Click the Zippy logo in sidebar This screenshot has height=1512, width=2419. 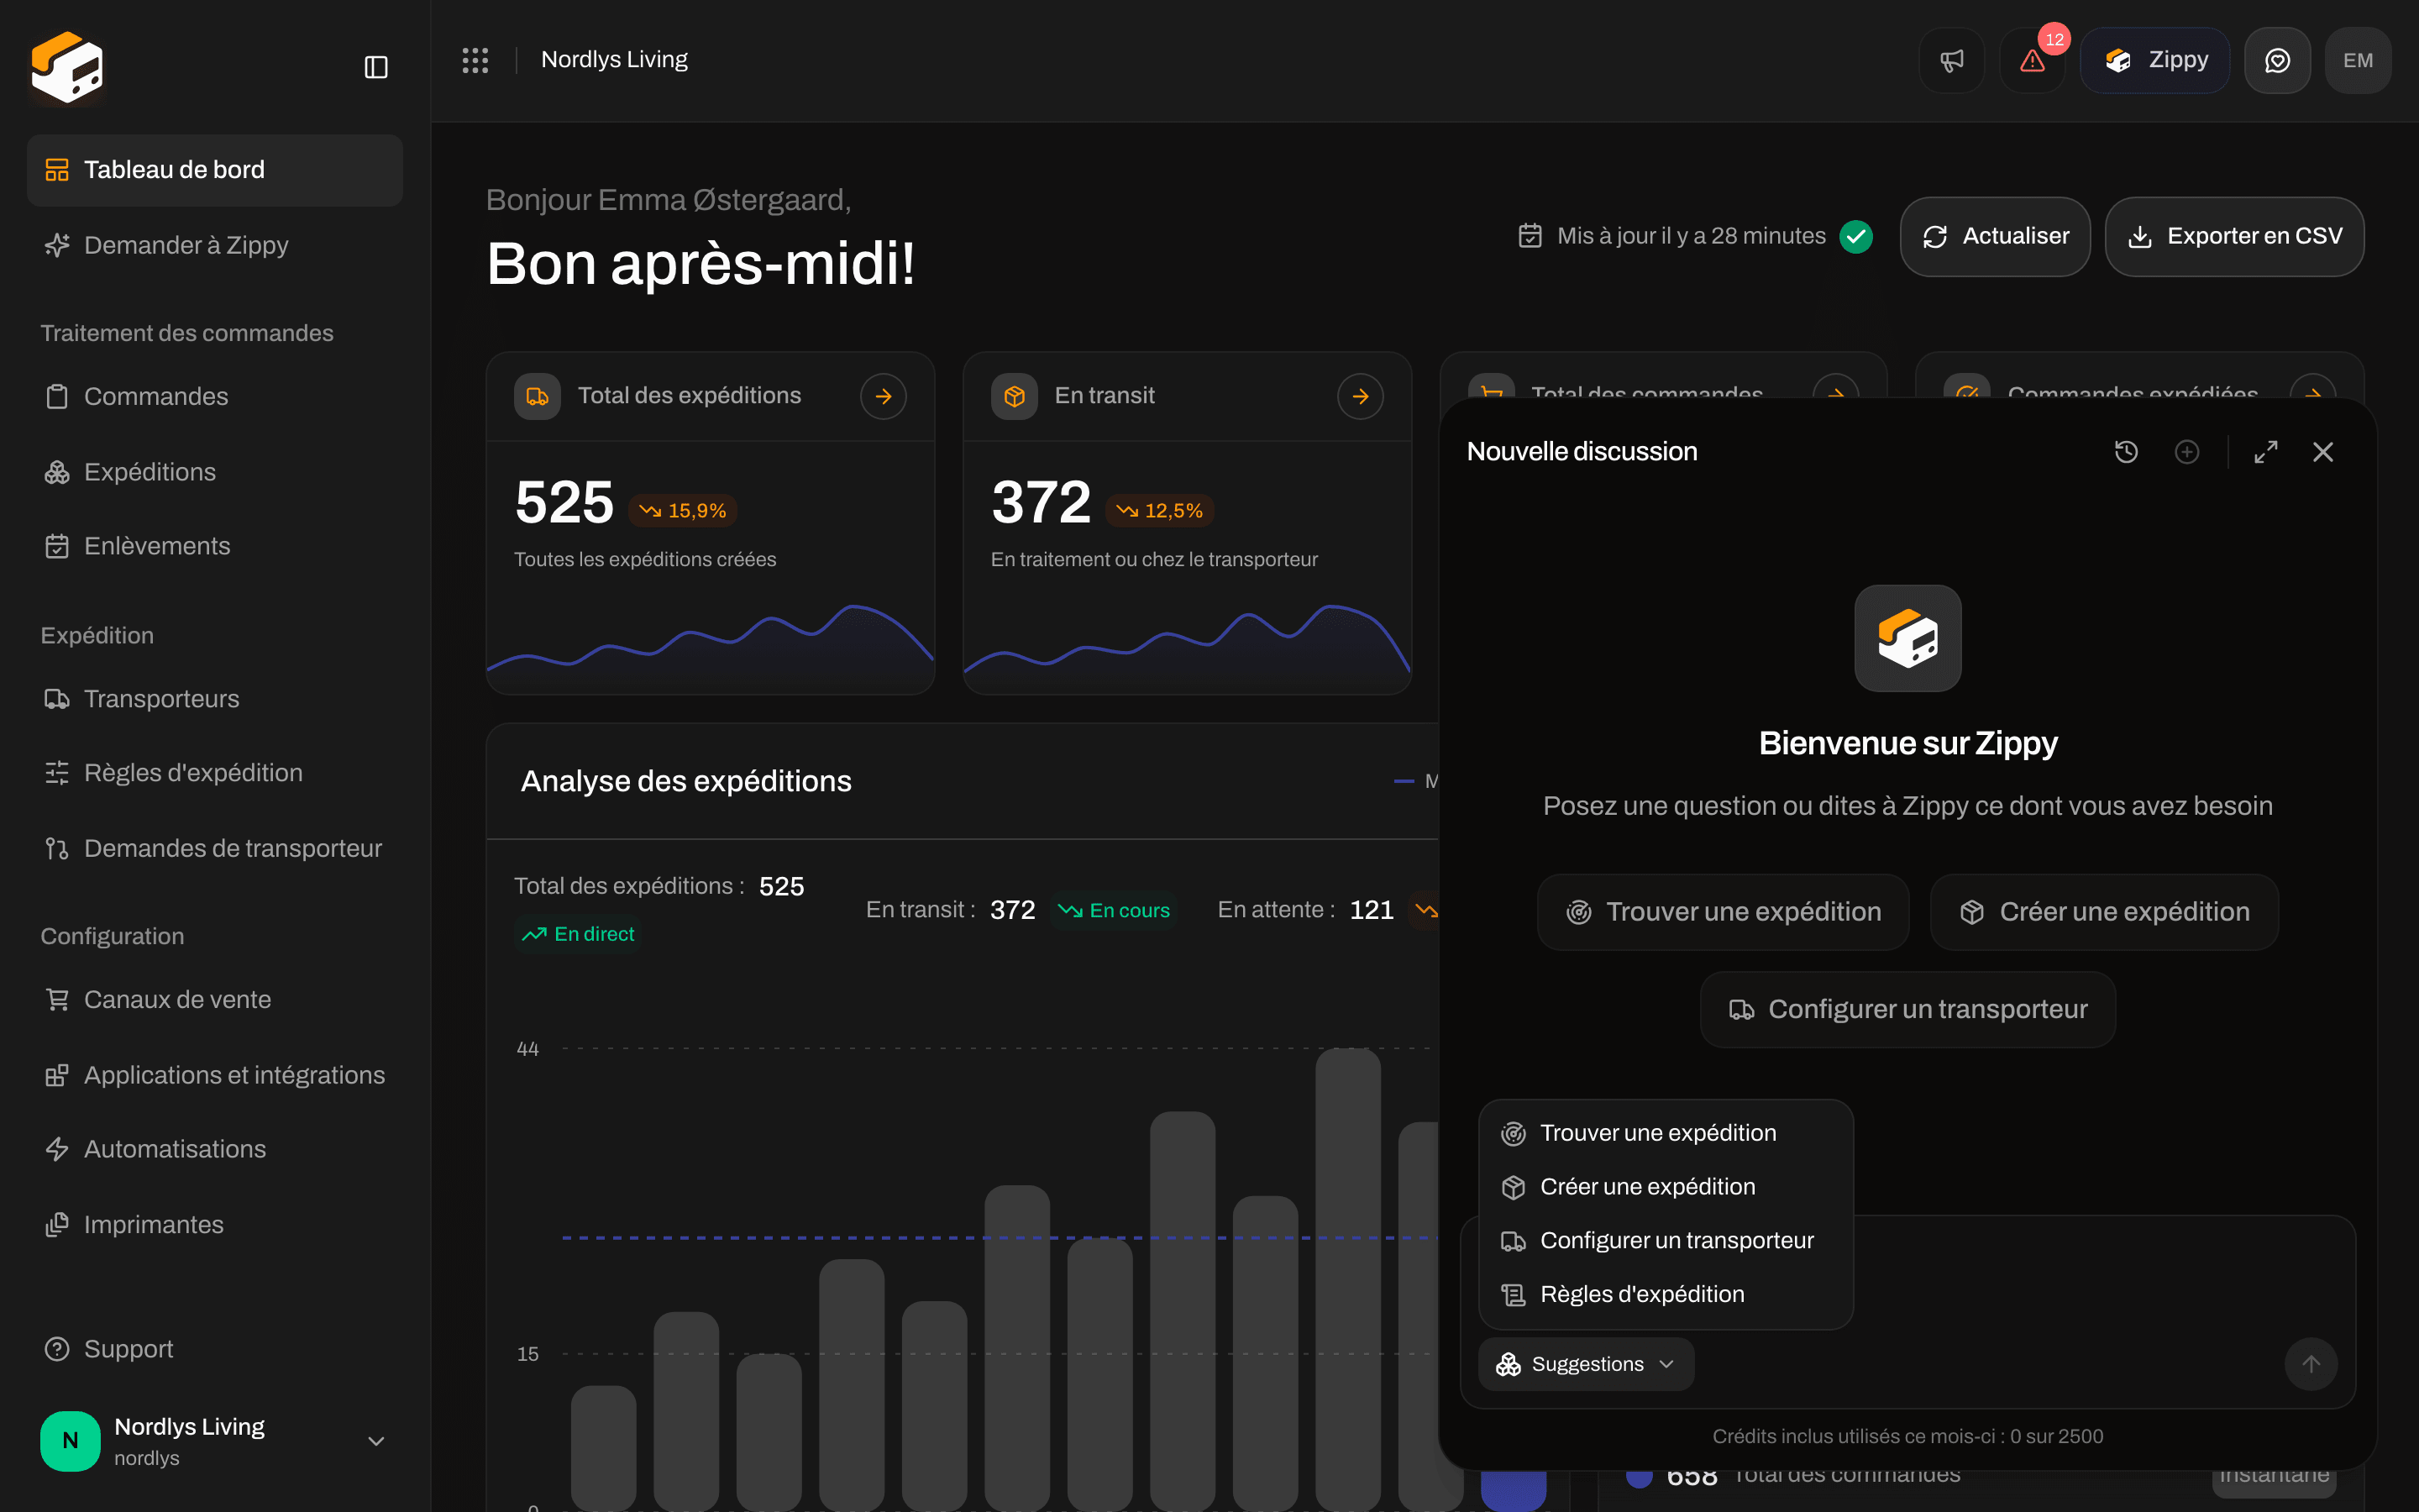point(67,67)
